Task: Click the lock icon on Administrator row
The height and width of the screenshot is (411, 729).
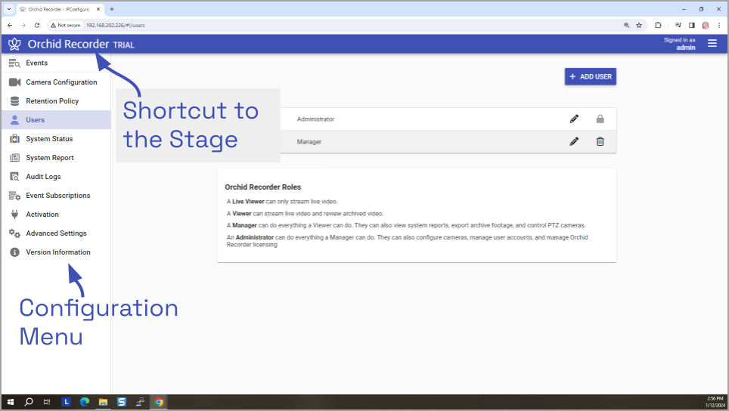Action: click(x=600, y=119)
